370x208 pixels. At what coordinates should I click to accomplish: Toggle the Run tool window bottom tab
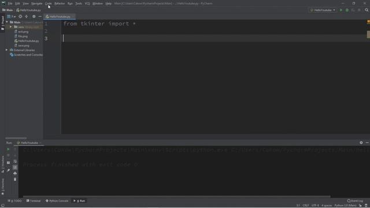click(79, 201)
